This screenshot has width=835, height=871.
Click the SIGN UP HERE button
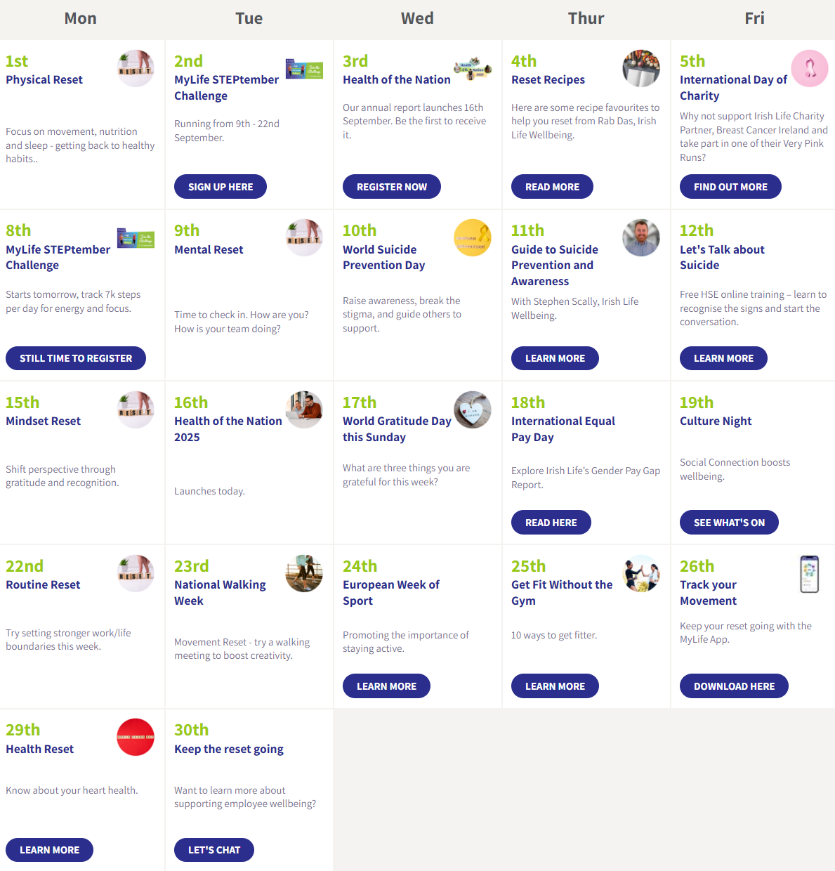221,186
